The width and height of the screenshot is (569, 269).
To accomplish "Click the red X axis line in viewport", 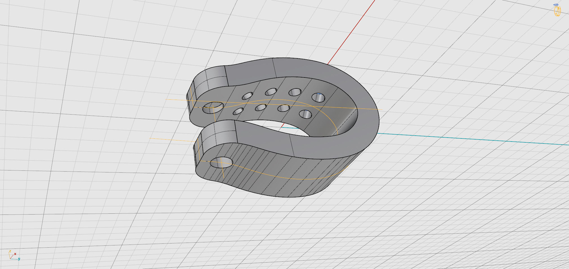I will tap(351, 32).
